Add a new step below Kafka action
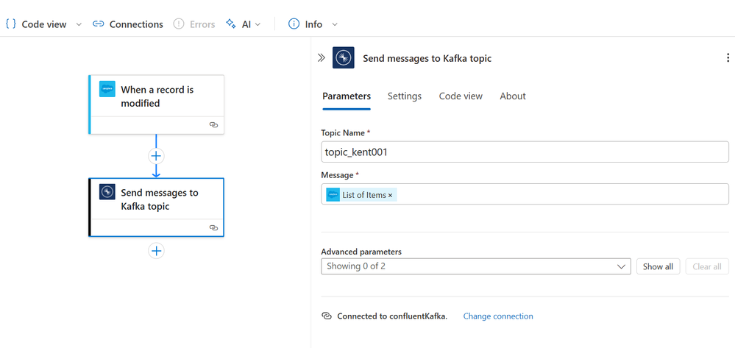This screenshot has height=348, width=735. (x=156, y=251)
